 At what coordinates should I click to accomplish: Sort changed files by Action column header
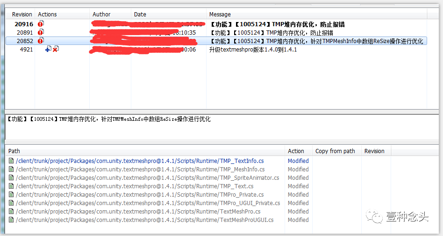point(298,151)
